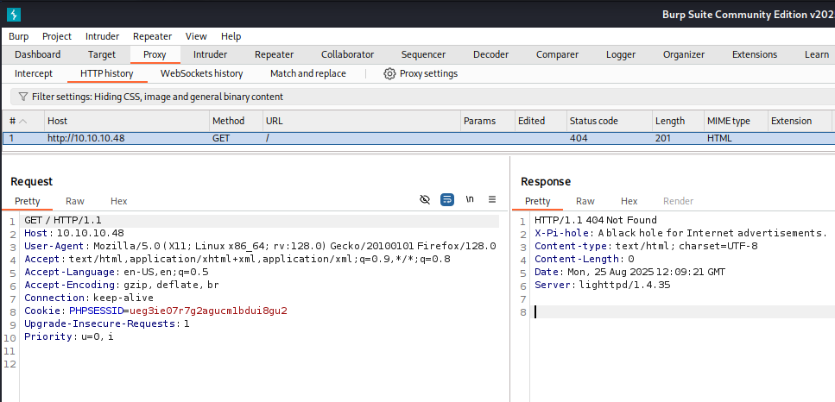Sort history by the # column arrow
835x402 pixels.
coord(23,121)
